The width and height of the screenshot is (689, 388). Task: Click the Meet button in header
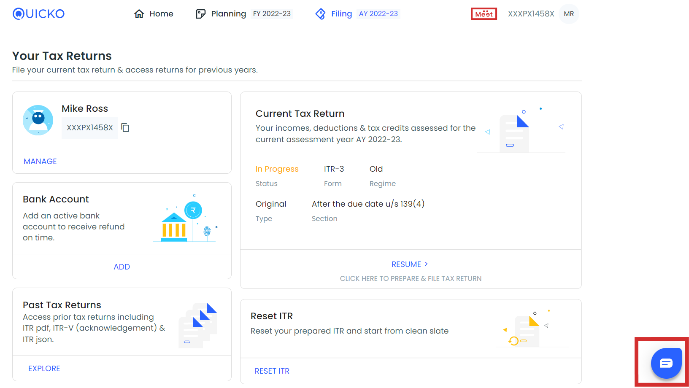[x=484, y=14]
